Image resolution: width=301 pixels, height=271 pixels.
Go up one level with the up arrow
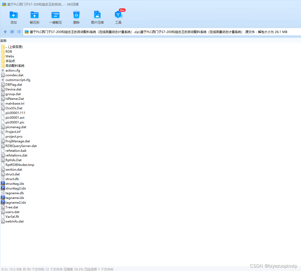point(5,32)
